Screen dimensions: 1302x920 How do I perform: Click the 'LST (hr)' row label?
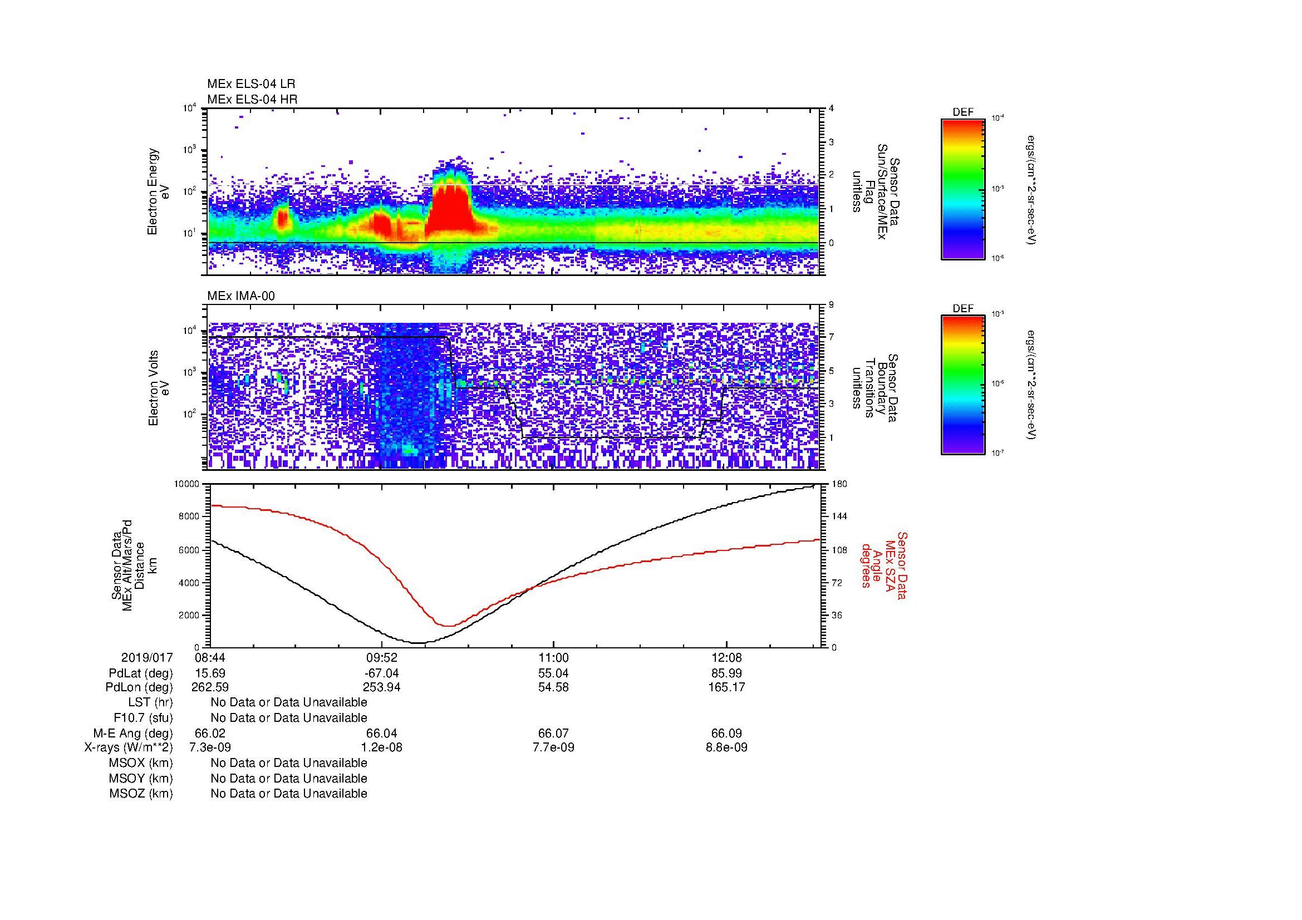pos(151,703)
